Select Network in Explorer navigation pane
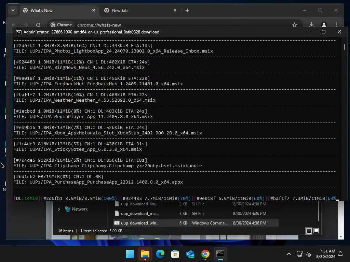 point(77,209)
